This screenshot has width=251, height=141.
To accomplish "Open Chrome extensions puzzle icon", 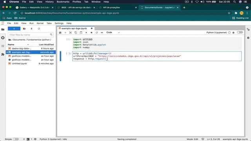I will tap(236, 13).
